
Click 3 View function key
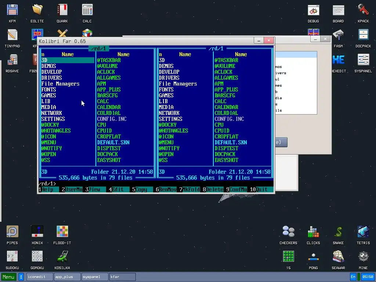95,189
